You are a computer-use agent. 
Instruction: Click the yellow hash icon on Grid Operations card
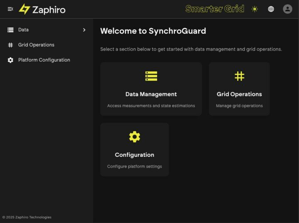coord(240,76)
